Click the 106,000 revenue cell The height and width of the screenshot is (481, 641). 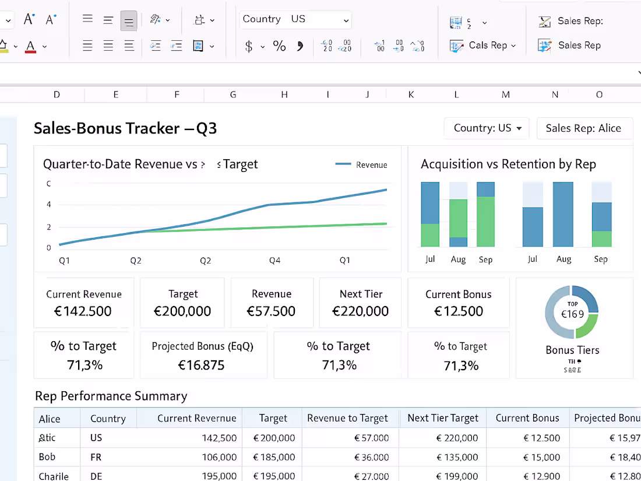[189, 457]
